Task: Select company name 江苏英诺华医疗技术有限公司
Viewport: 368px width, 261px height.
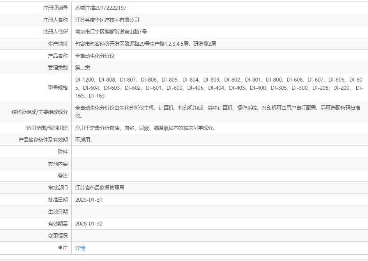Action: (x=107, y=20)
